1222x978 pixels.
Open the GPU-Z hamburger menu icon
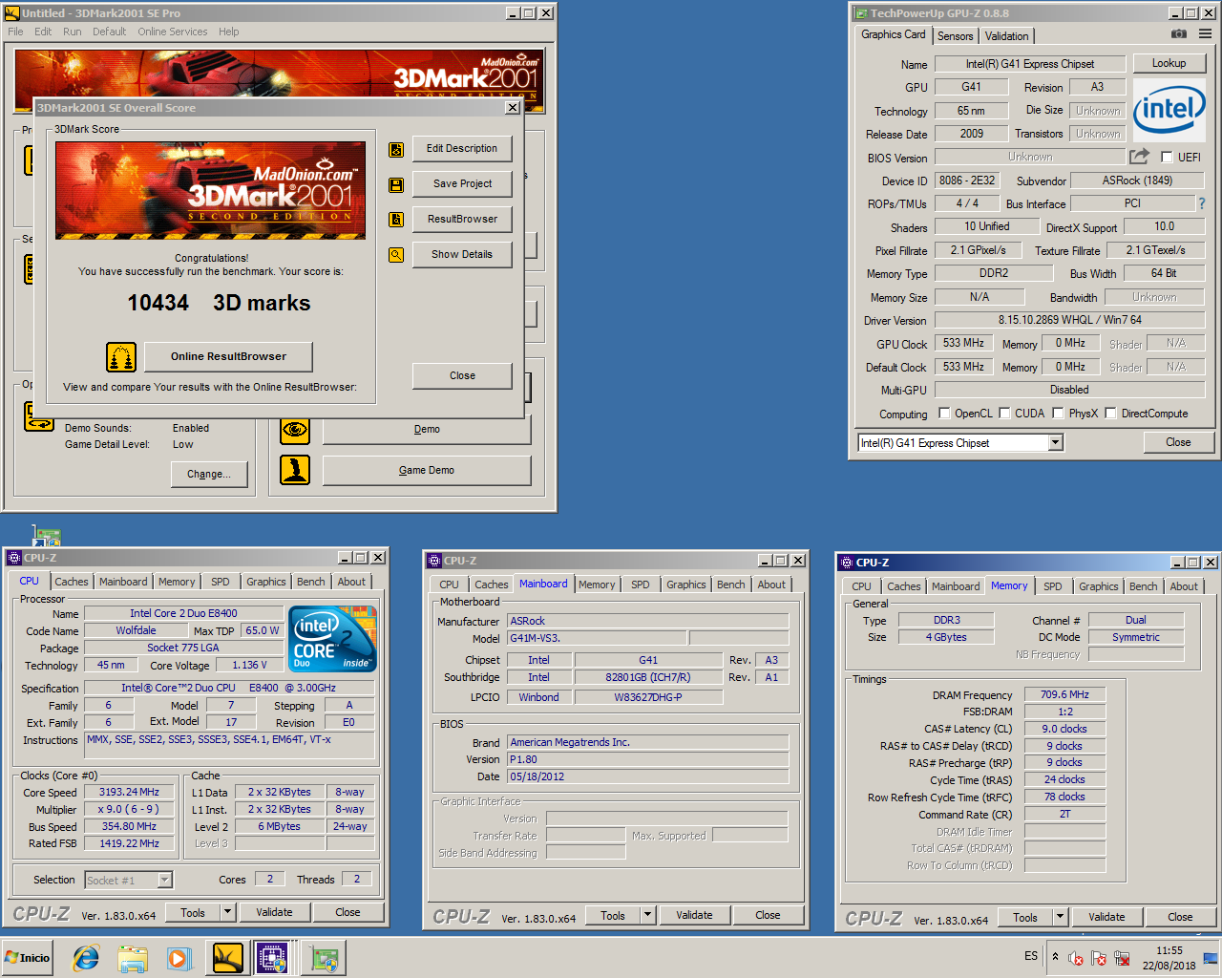(1205, 34)
